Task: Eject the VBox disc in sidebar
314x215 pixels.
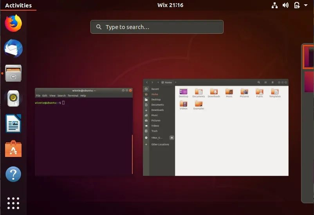Action: coord(171,138)
